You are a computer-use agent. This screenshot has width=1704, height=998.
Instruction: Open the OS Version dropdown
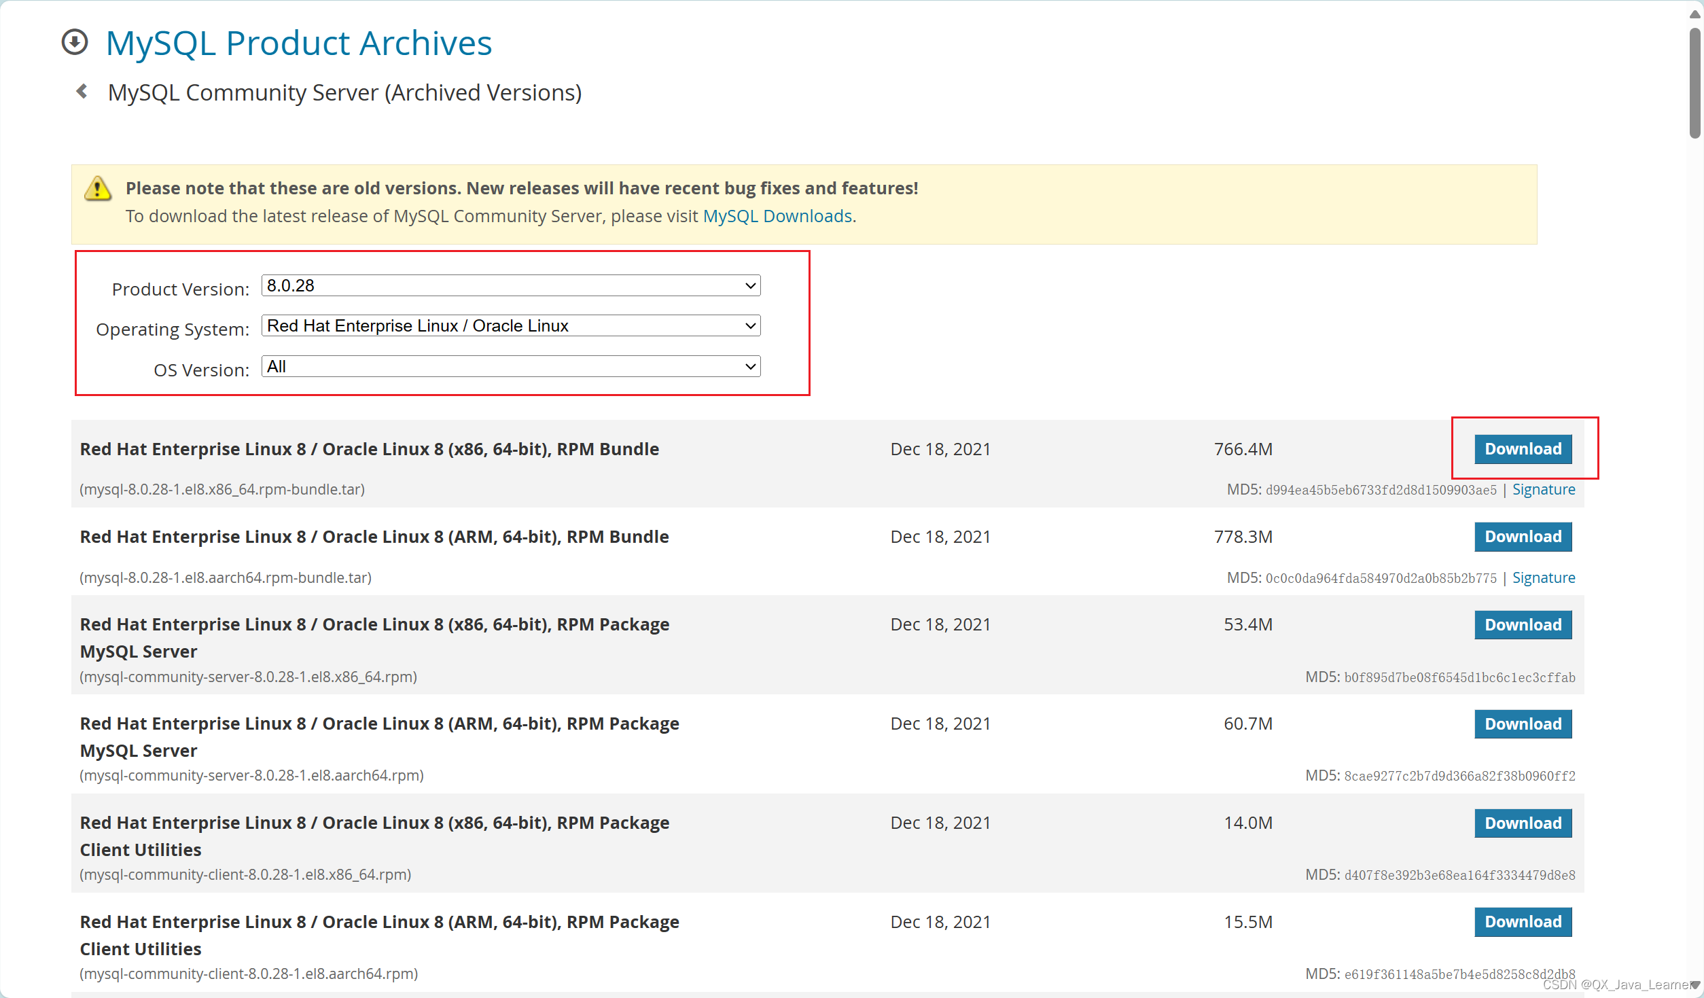pos(511,366)
